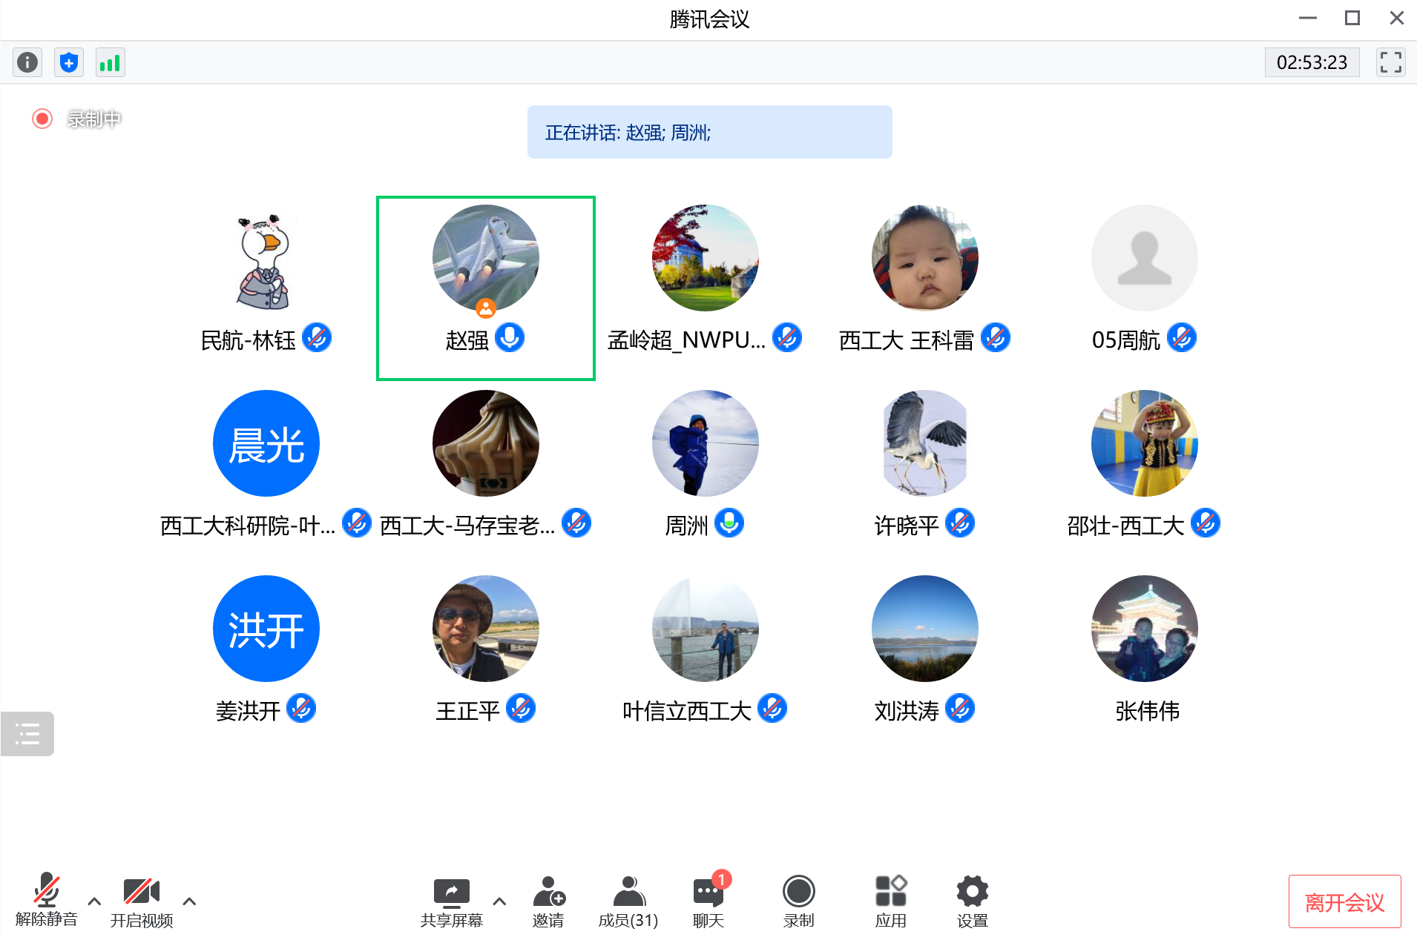Select 民航-林钰's duck avatar
This screenshot has width=1417, height=940.
266,258
